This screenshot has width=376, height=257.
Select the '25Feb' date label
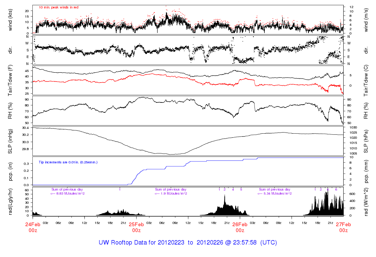pos(137,225)
